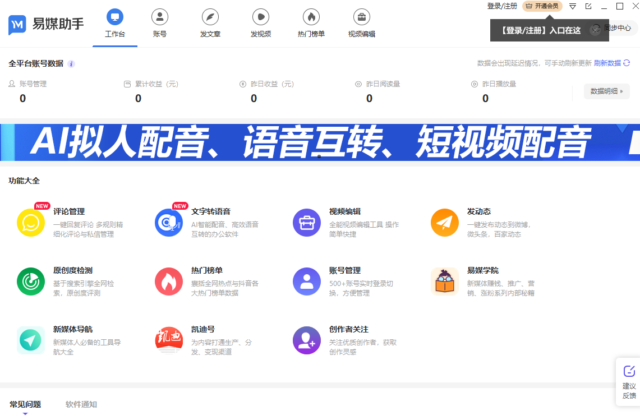The image size is (640, 420).
Task: Select the middle carousel dot indicator
Action: click(x=320, y=157)
